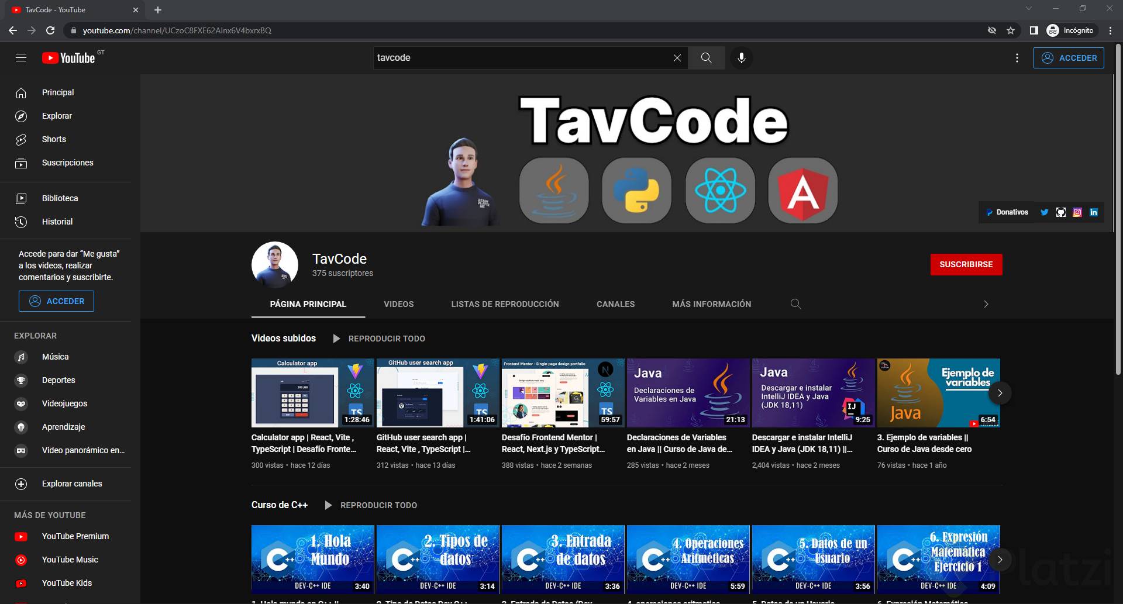Search within the TavCode channel
1123x604 pixels.
pos(795,304)
